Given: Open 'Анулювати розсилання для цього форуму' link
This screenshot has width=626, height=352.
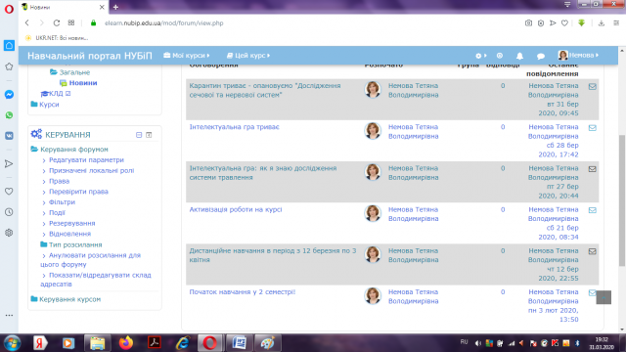Looking at the screenshot, I should click(x=91, y=260).
